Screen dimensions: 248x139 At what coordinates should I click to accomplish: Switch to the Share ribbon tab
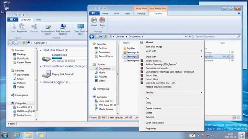(116, 14)
